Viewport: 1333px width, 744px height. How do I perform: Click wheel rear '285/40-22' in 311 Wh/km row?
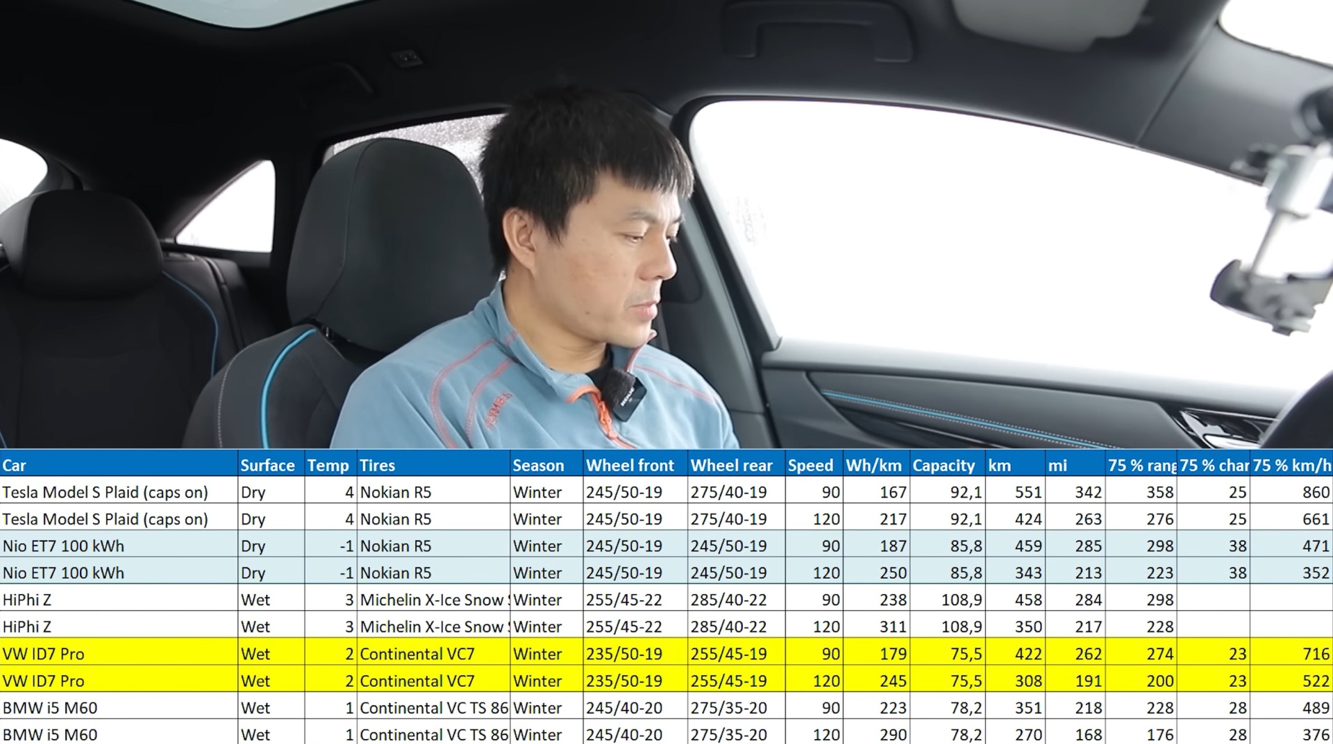(x=728, y=627)
